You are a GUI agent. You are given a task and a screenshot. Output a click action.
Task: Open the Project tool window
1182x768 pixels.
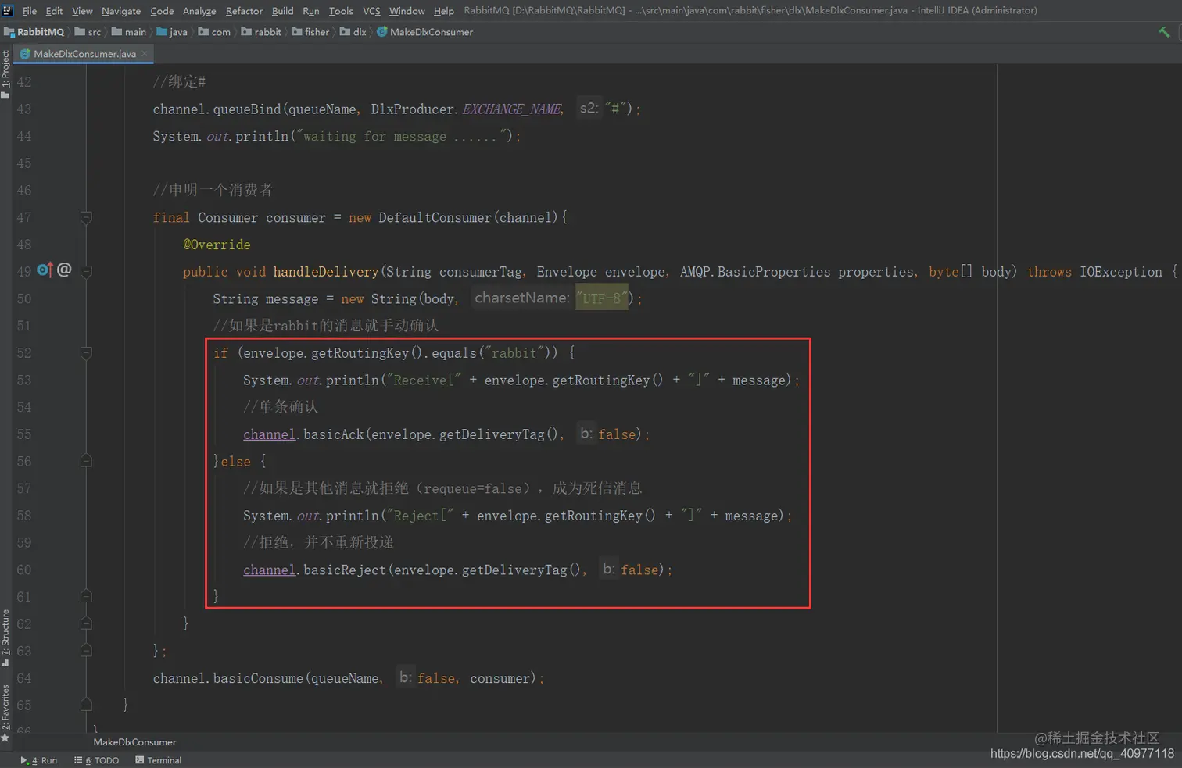pos(5,74)
